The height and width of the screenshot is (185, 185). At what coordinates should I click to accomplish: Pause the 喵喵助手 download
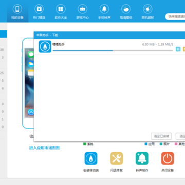[178, 49]
